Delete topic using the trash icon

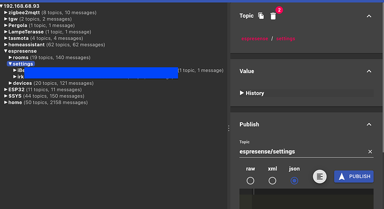(273, 16)
